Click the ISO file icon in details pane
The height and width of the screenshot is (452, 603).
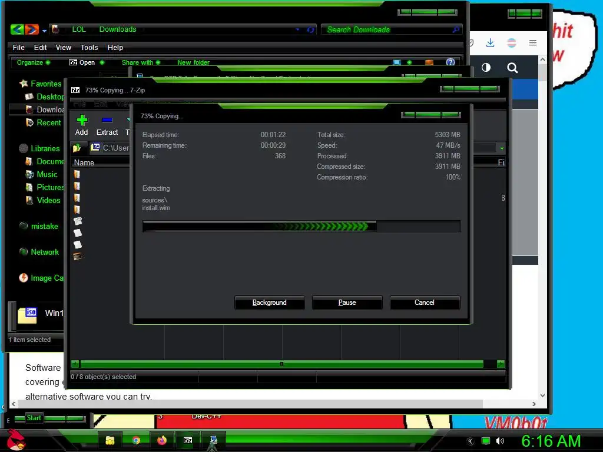click(x=27, y=316)
